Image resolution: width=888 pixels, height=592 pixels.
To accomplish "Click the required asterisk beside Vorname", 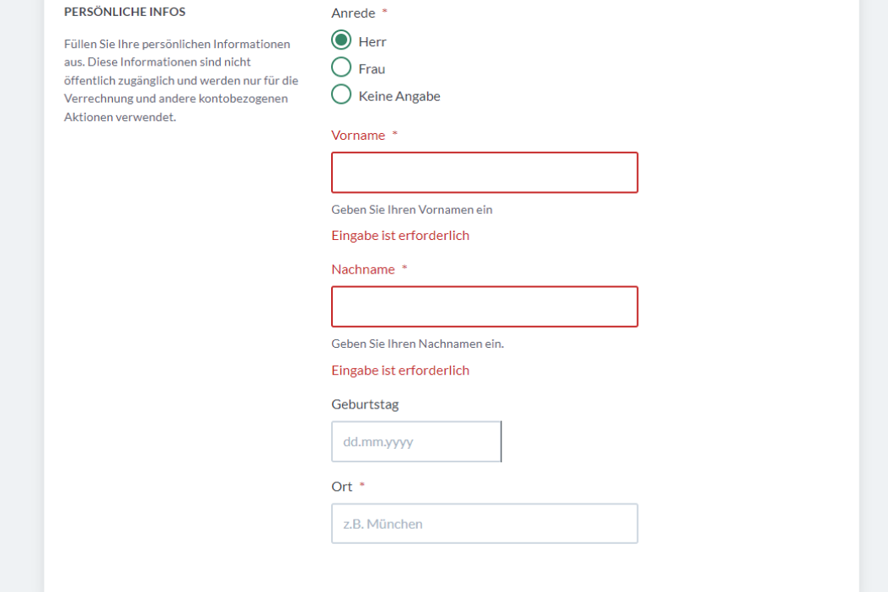I will pyautogui.click(x=395, y=134).
